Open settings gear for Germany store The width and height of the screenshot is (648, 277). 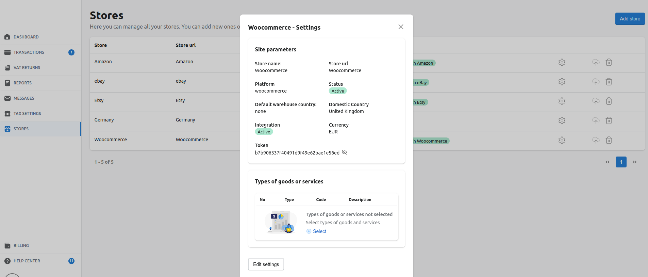[562, 120]
